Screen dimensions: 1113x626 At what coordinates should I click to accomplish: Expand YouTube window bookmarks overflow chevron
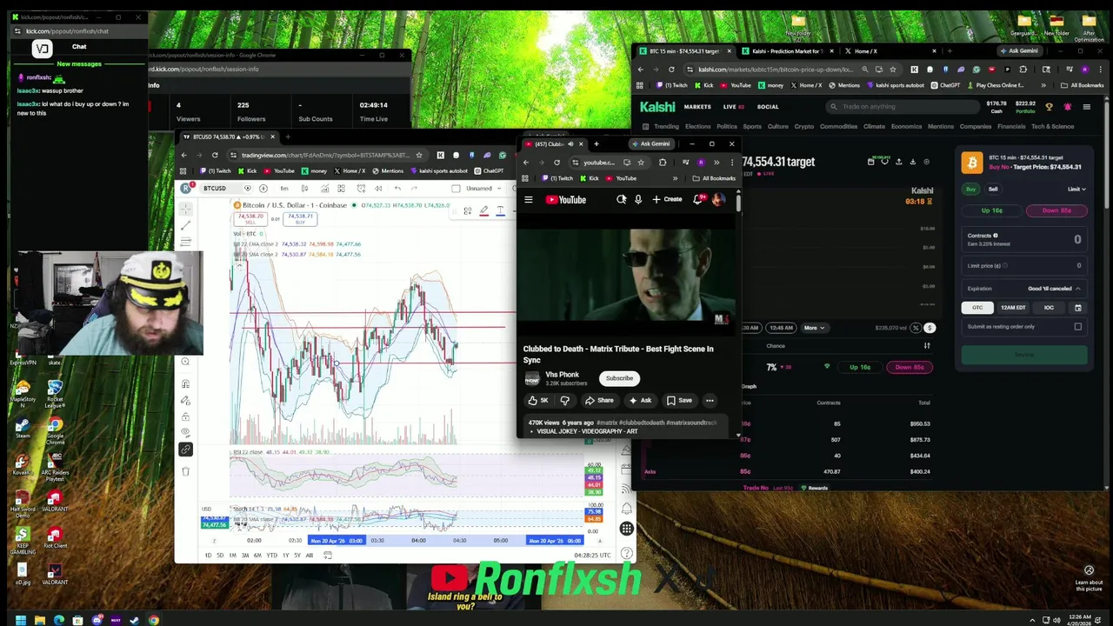[x=675, y=178]
